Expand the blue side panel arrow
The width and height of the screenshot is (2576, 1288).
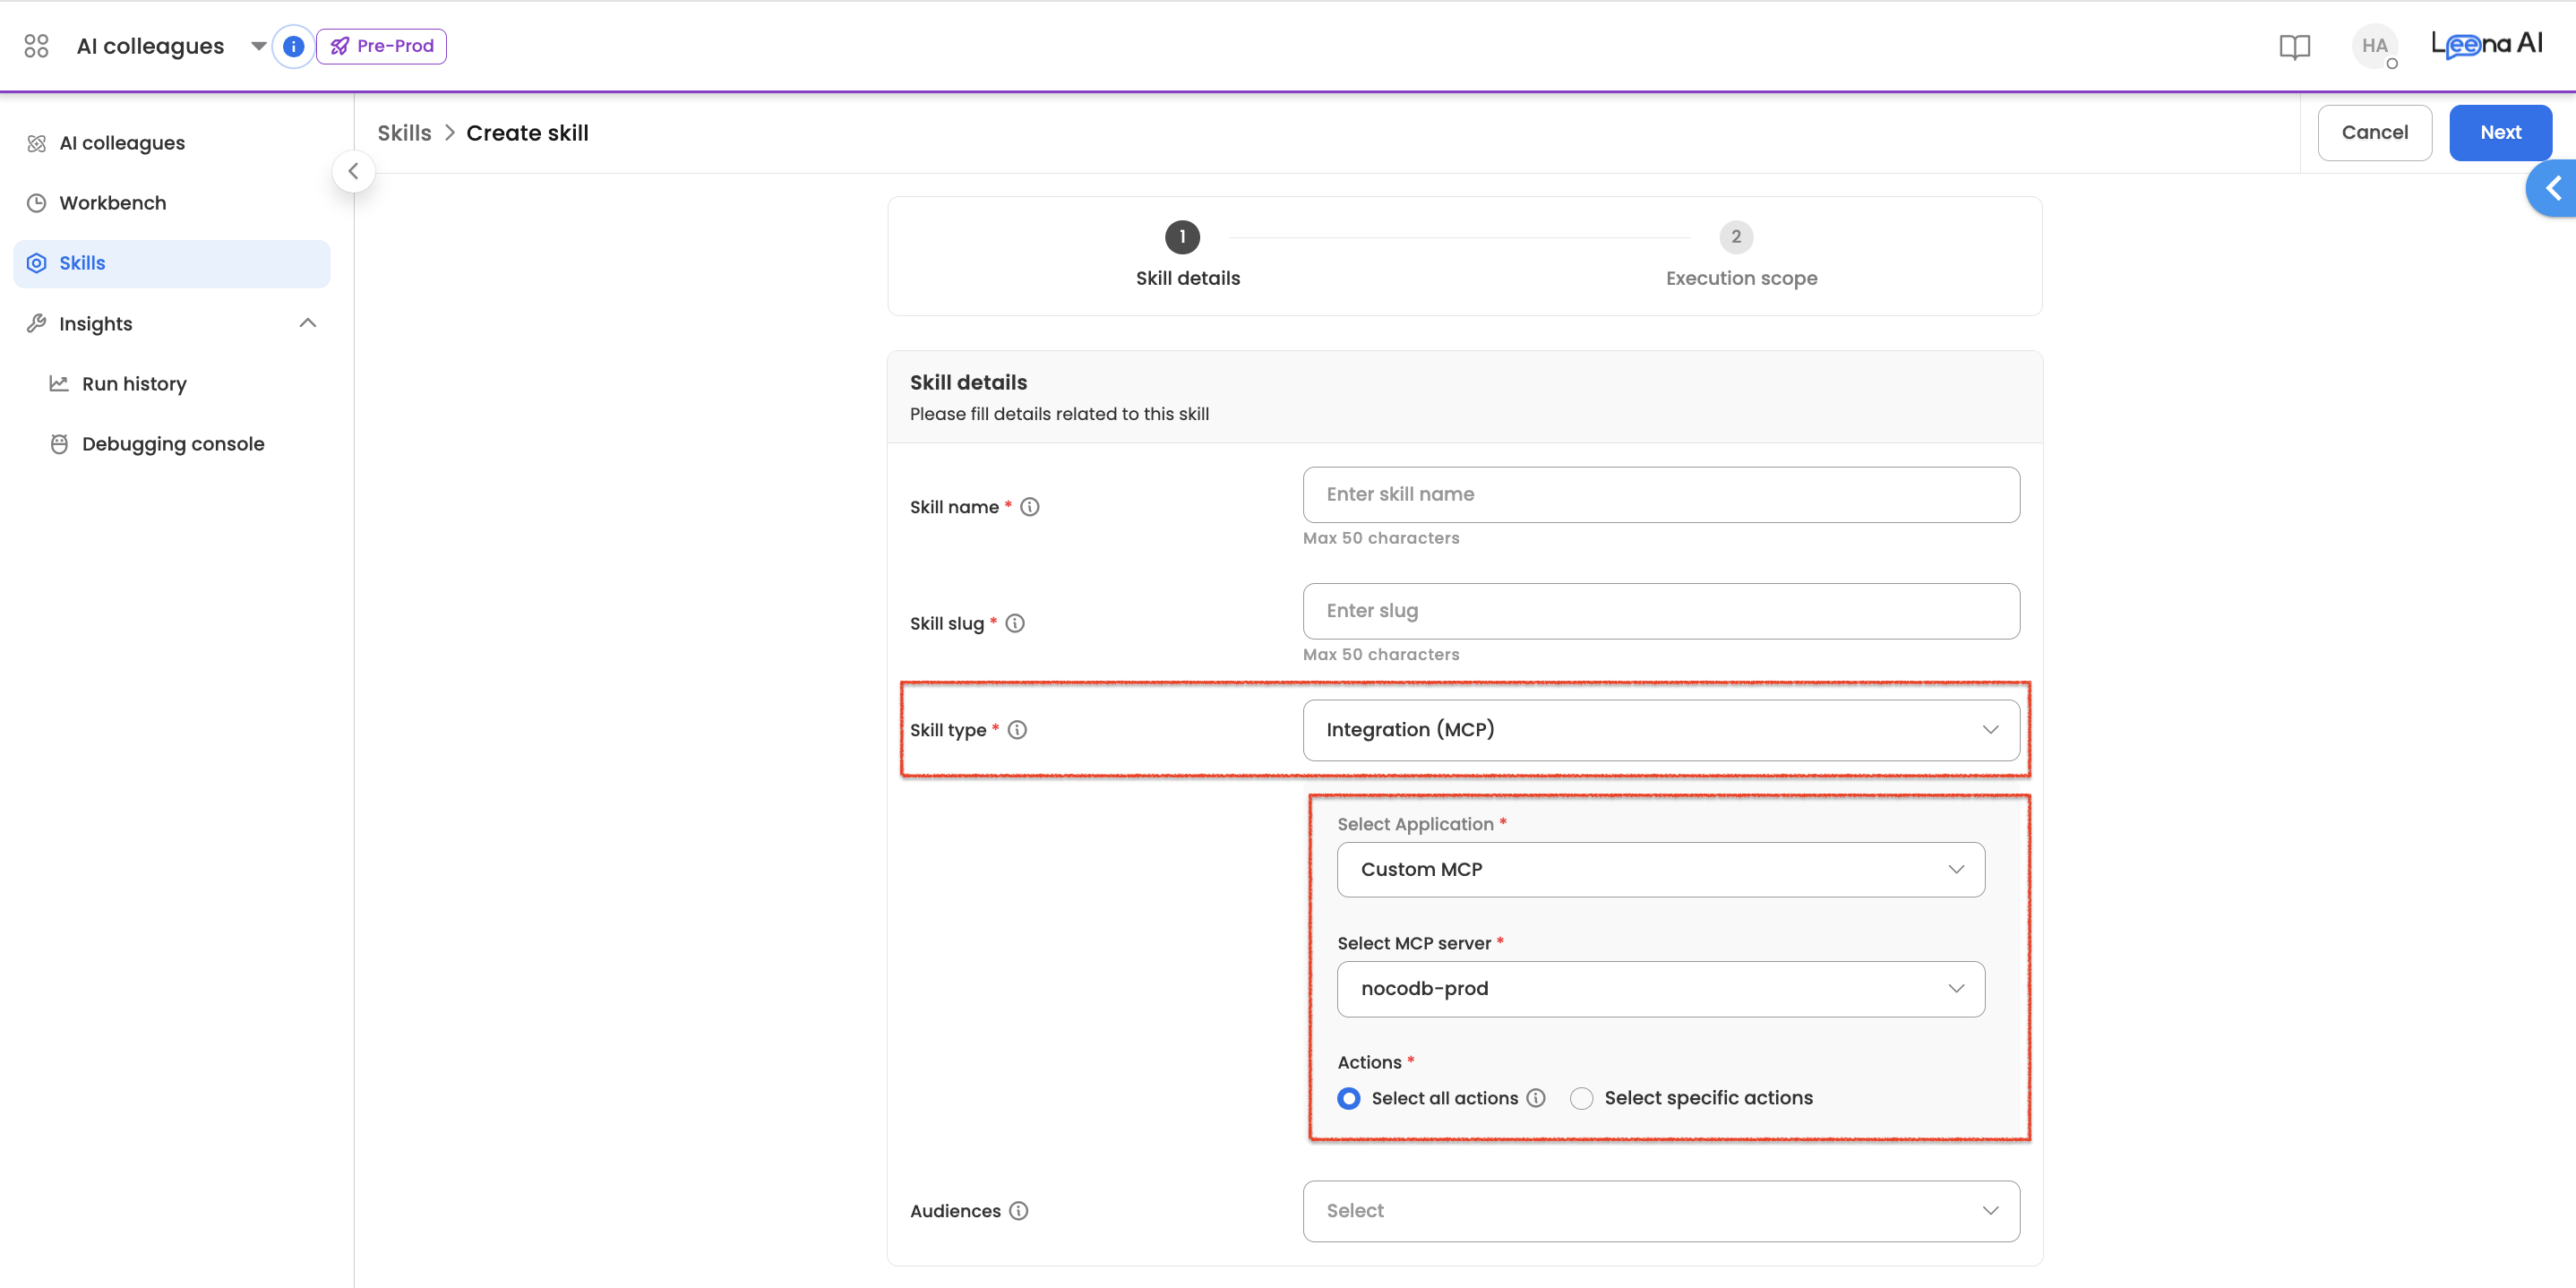[x=2553, y=188]
